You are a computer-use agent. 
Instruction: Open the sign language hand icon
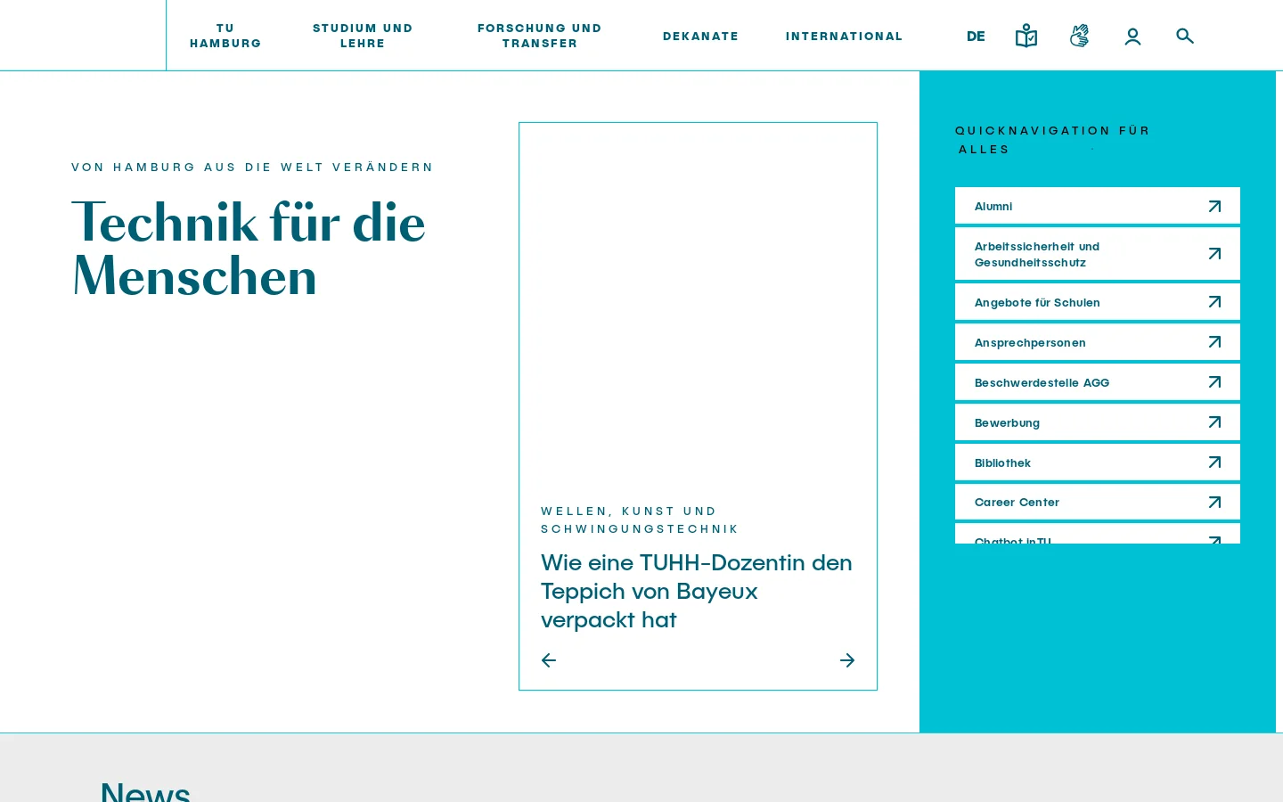click(1079, 36)
